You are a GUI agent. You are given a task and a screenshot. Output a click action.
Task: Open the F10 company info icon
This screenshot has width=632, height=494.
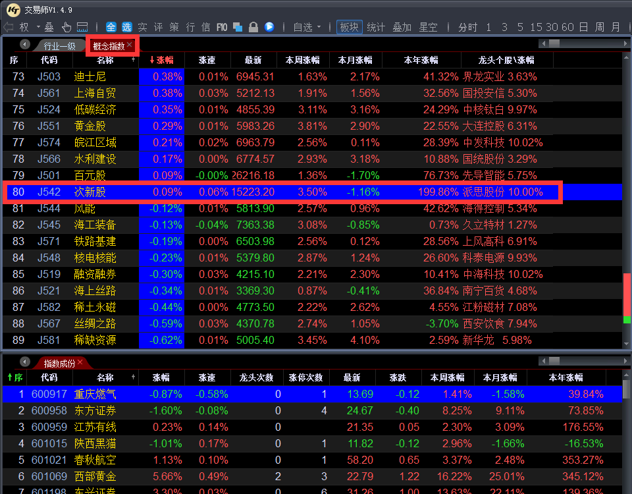(222, 27)
